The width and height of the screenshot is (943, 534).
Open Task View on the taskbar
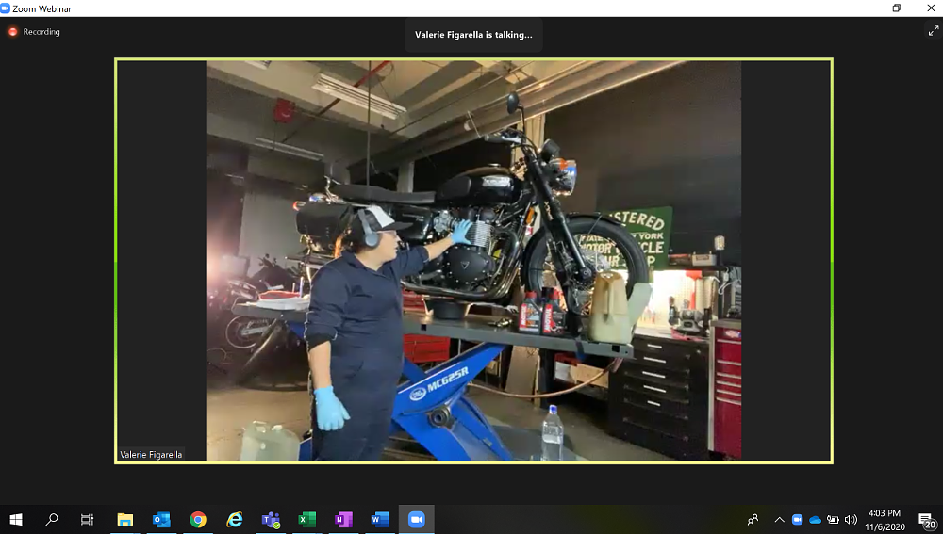tap(87, 519)
